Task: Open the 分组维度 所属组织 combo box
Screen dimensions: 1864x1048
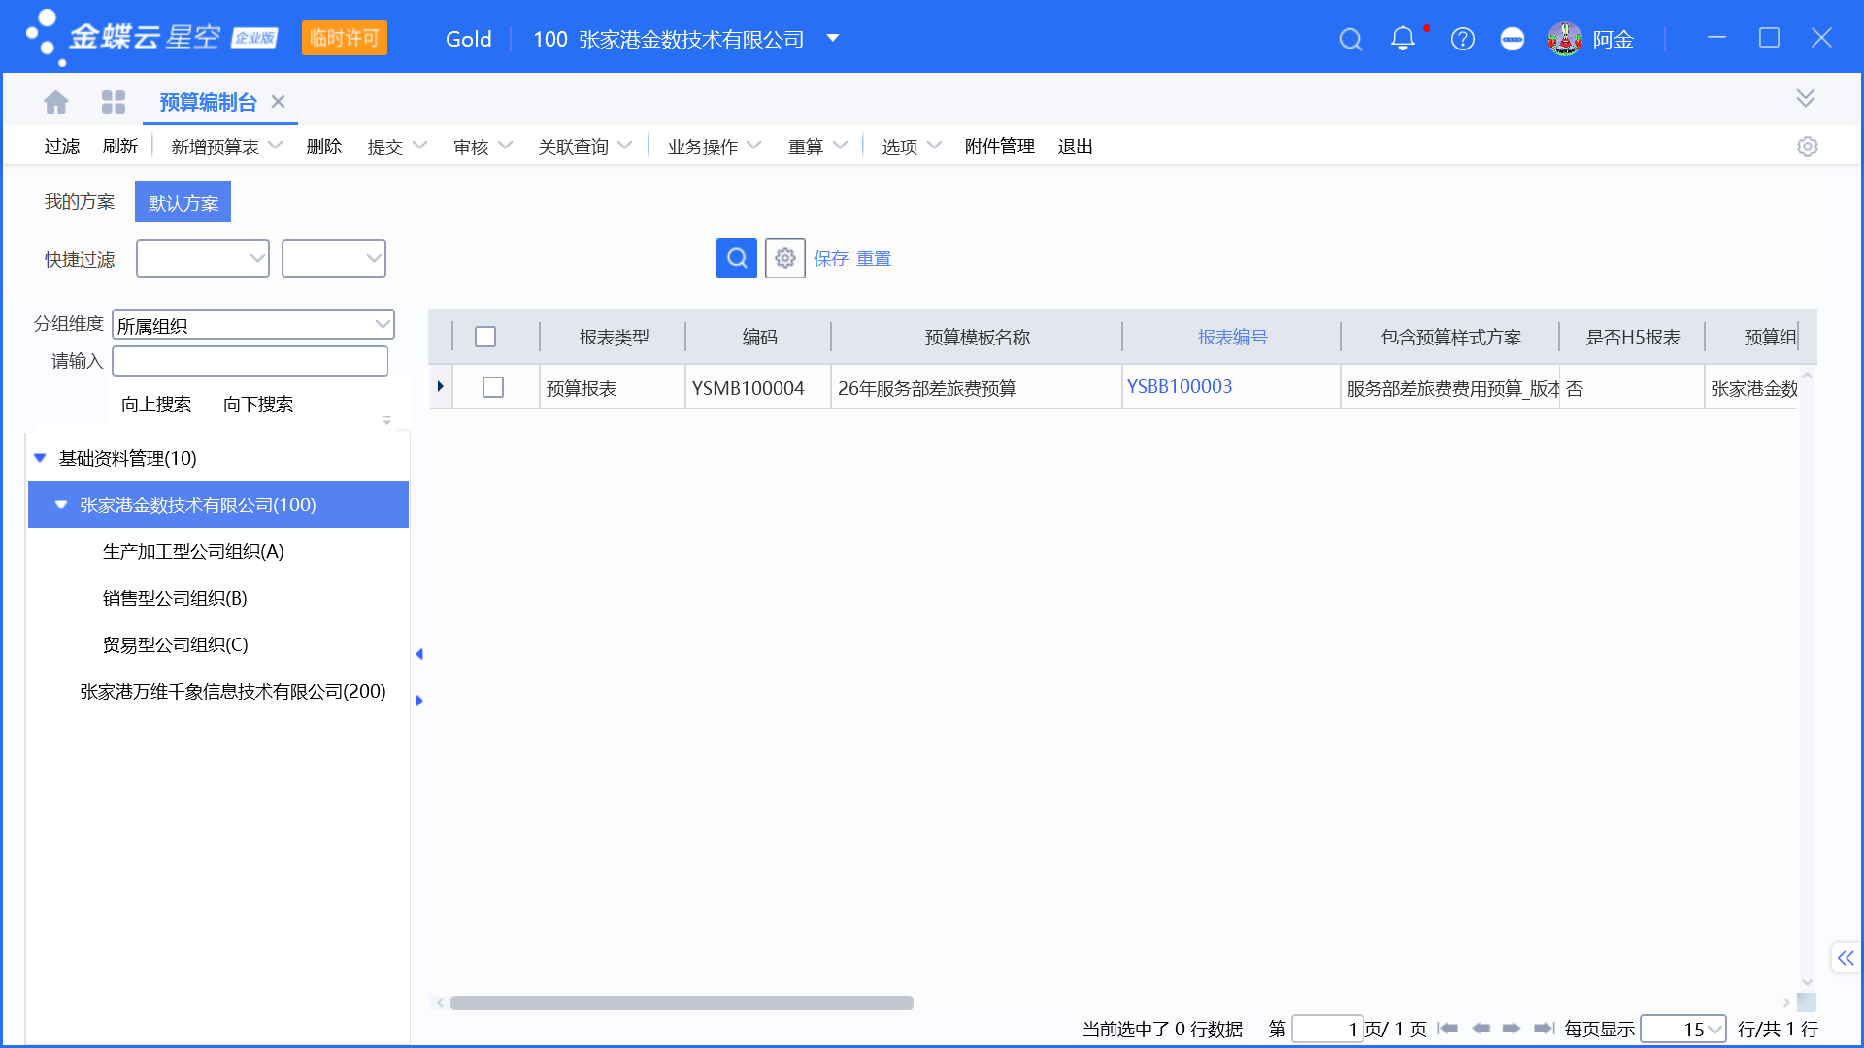Action: pos(253,324)
